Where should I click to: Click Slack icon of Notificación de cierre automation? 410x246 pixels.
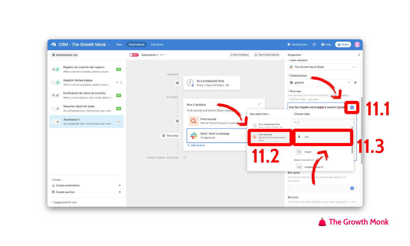(57, 95)
